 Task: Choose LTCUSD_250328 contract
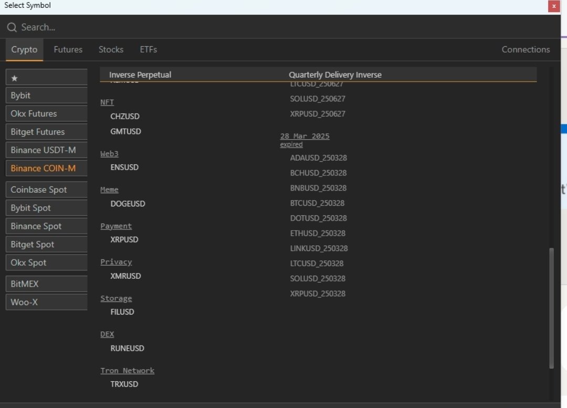point(317,264)
